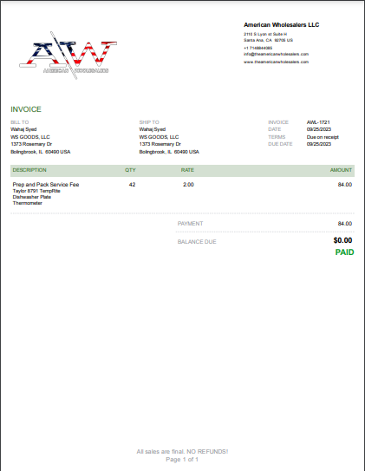The width and height of the screenshot is (365, 471).
Task: Click the 'RATE' column header
Action: click(x=187, y=170)
